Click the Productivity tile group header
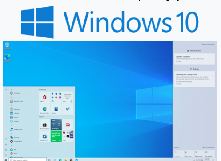Viewport: 221px width, 161px height. pos(43,89)
